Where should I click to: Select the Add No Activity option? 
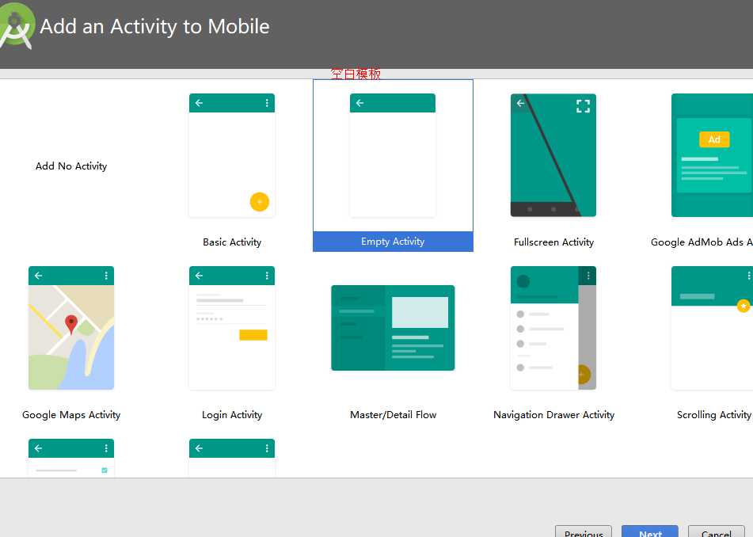click(71, 166)
